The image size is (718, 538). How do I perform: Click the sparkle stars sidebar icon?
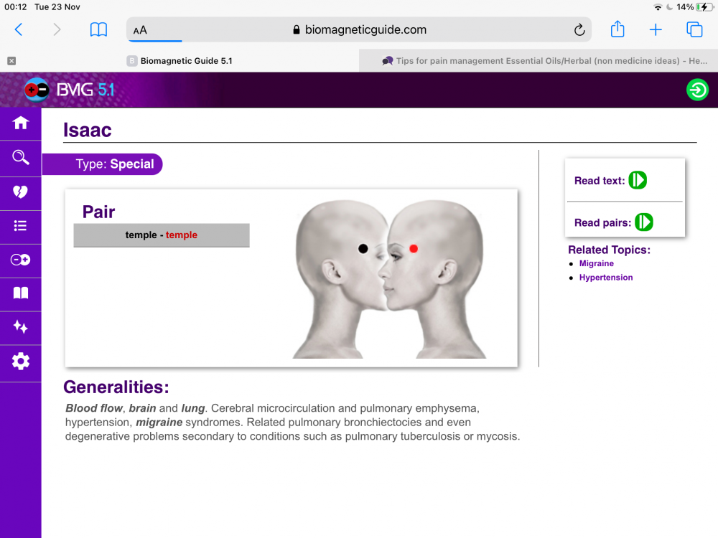click(x=20, y=328)
